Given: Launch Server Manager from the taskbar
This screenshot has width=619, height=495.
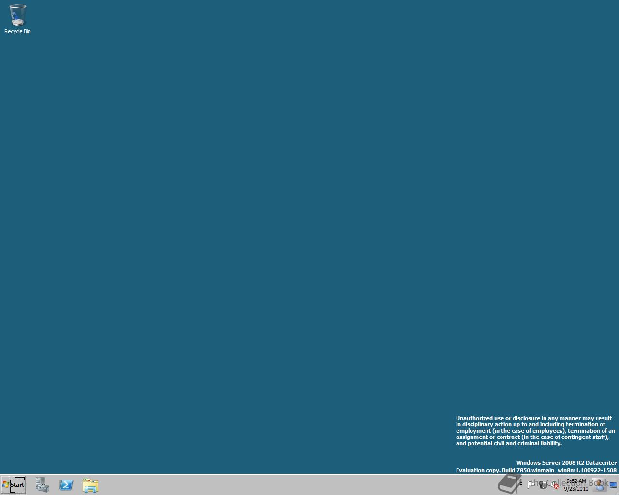Looking at the screenshot, I should [43, 485].
